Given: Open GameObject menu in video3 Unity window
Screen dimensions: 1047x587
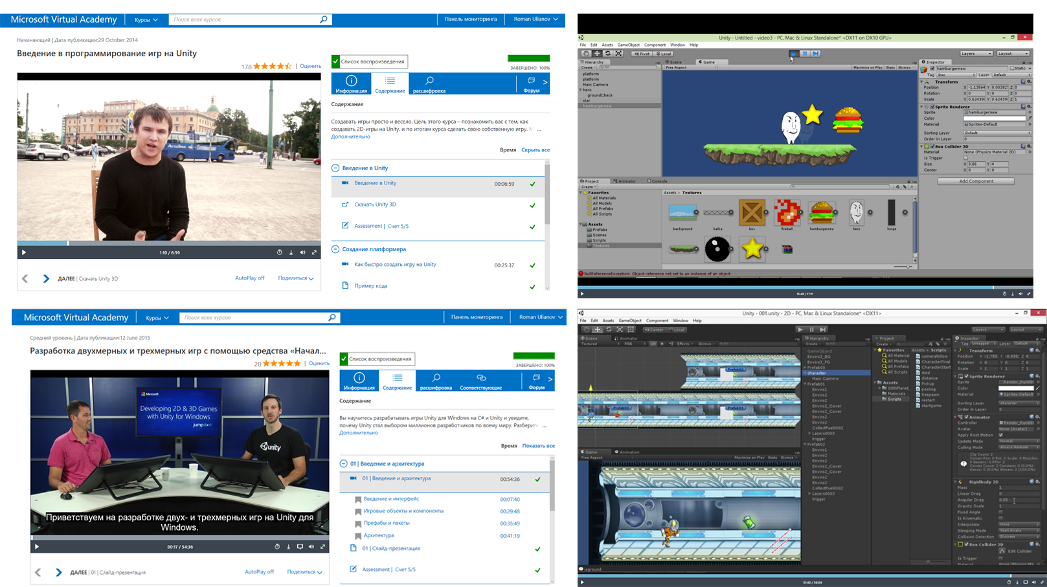Looking at the screenshot, I should [x=628, y=45].
